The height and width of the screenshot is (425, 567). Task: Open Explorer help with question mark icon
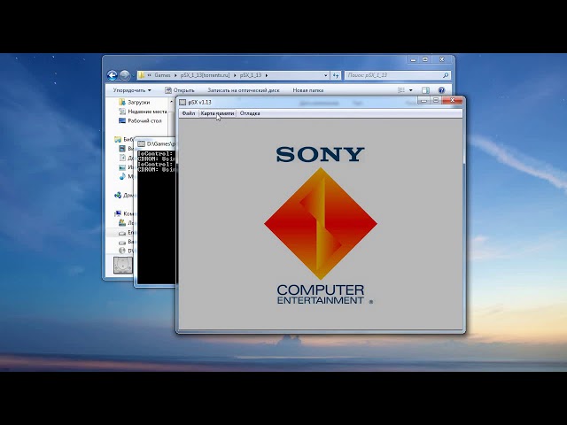[x=441, y=90]
